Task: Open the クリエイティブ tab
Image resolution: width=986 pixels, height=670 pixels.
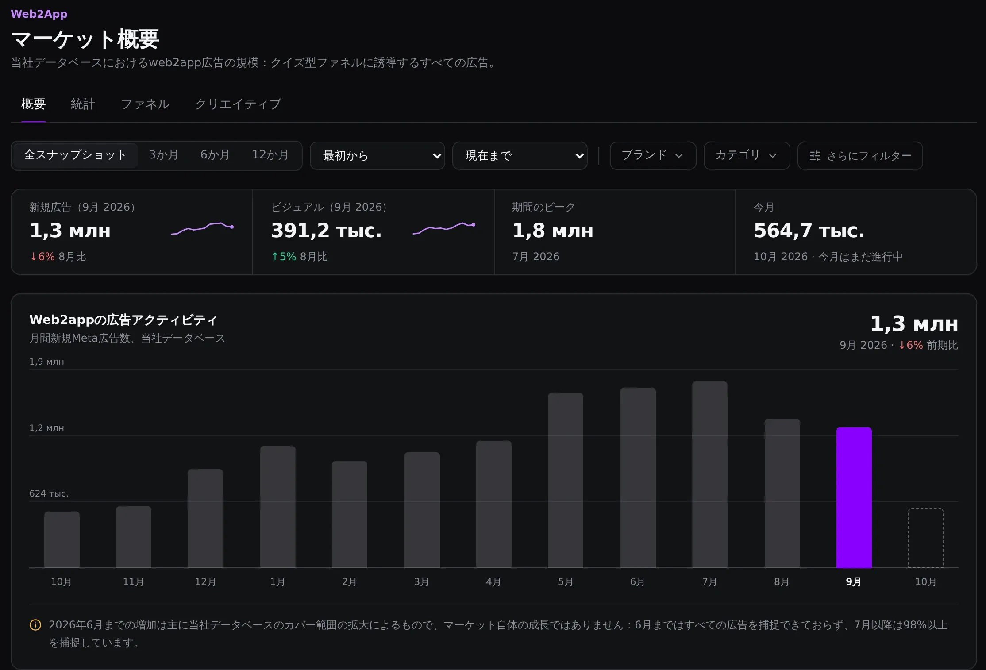Action: (x=238, y=104)
